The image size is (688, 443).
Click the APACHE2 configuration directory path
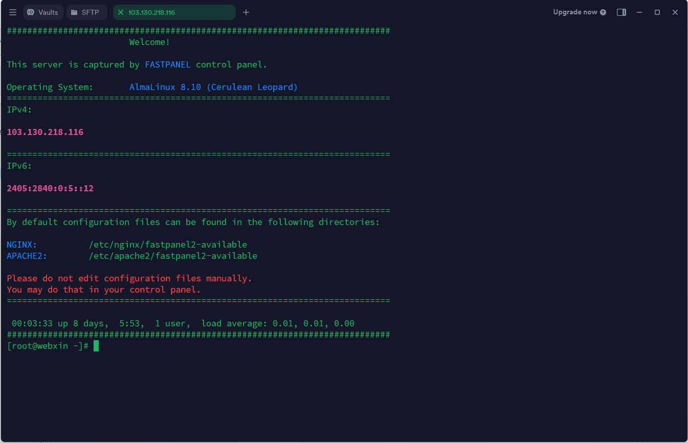(174, 255)
